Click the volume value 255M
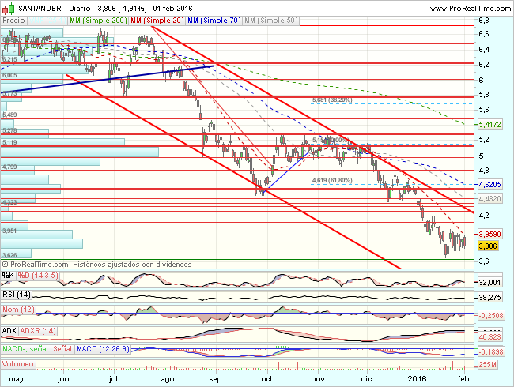This screenshot has width=514, height=387. [487, 364]
